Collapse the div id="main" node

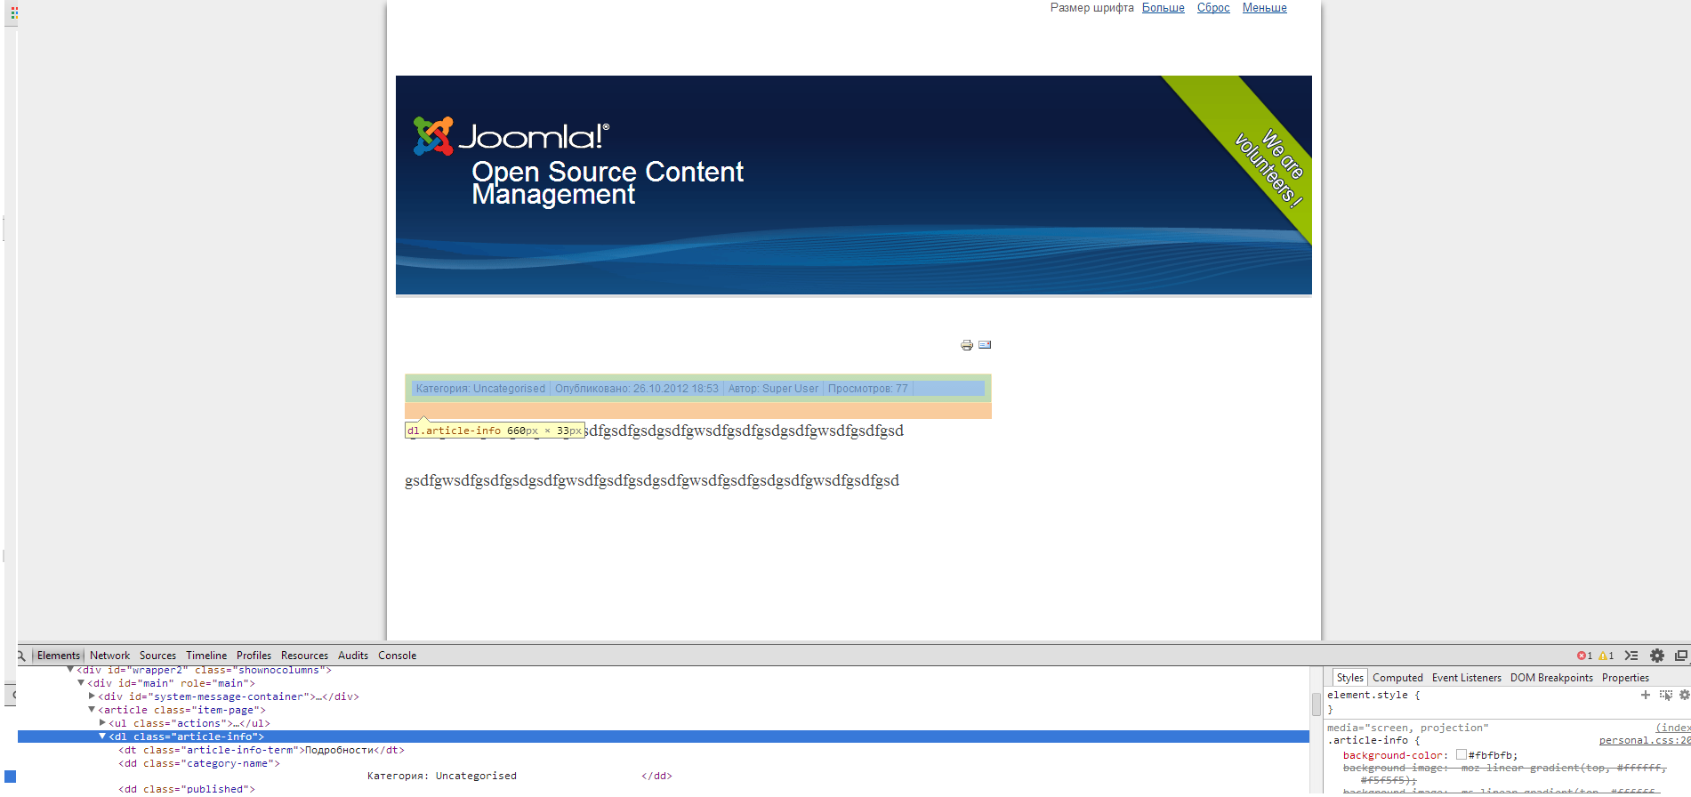click(81, 683)
